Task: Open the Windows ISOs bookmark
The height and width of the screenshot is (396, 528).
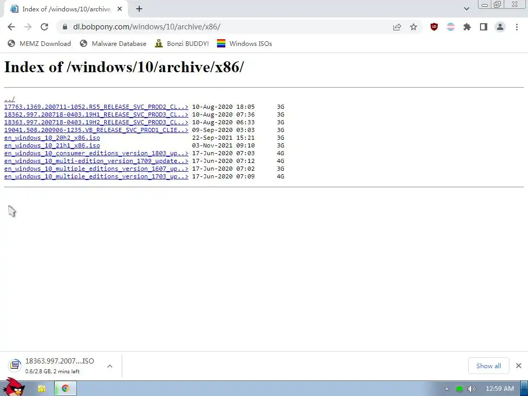Action: click(x=244, y=43)
